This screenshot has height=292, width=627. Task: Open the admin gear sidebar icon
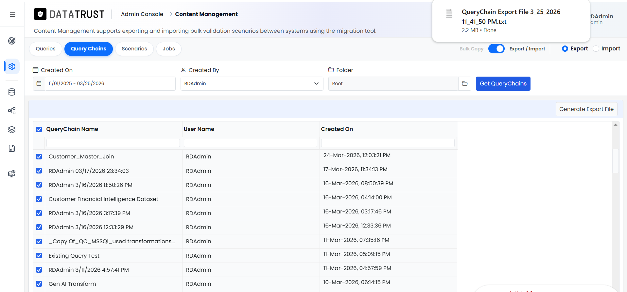point(12,66)
